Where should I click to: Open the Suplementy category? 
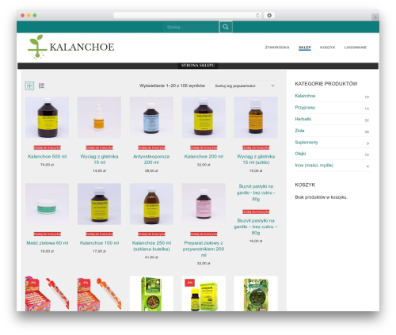click(x=307, y=143)
